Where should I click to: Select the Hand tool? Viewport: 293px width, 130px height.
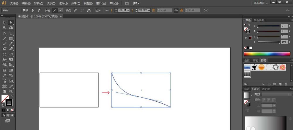point(5,91)
